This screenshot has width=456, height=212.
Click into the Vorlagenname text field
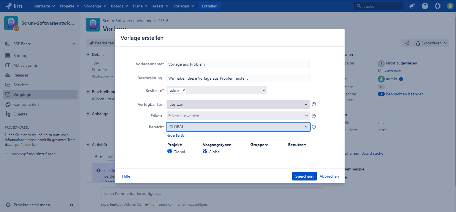tap(238, 64)
